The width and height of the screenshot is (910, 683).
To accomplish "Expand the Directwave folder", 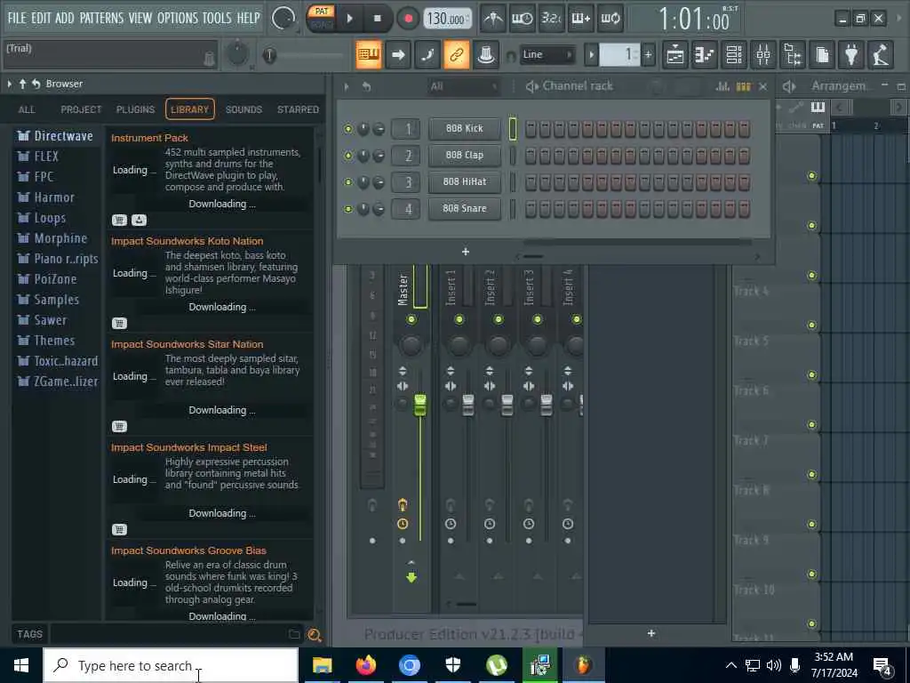I will pyautogui.click(x=54, y=136).
